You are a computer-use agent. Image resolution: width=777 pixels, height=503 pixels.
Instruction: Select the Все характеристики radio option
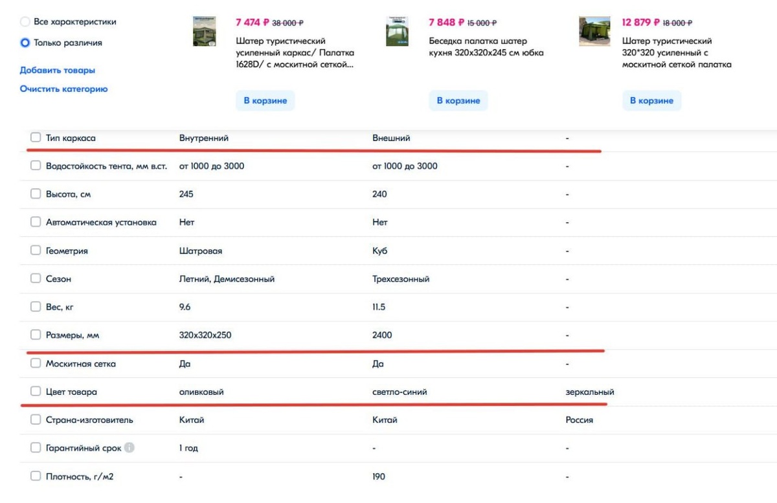tap(25, 22)
